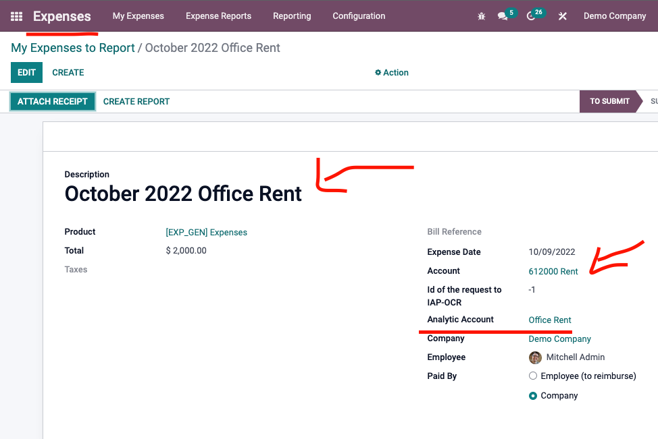Click Mitchell Admin avatar picture
Screen dimensions: 658x439
(x=535, y=357)
